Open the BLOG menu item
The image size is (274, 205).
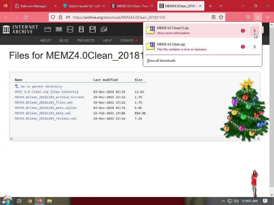[x=64, y=41]
